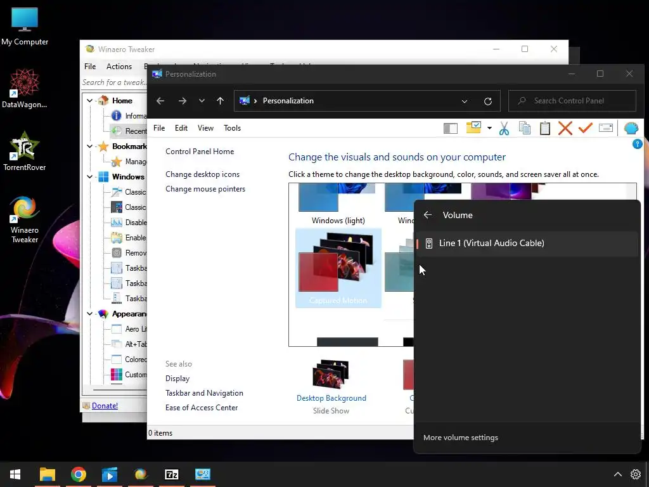Select the Windows (light) theme
Screen dimensions: 649x487
pyautogui.click(x=338, y=205)
